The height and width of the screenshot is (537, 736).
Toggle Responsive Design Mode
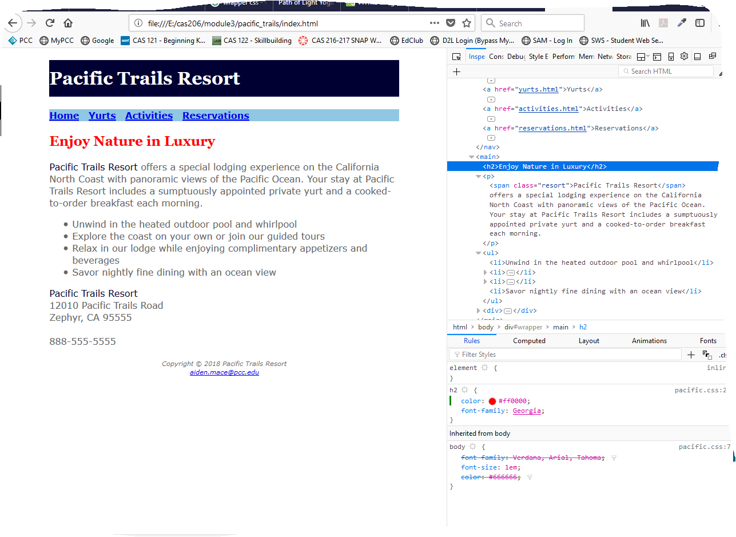click(671, 57)
